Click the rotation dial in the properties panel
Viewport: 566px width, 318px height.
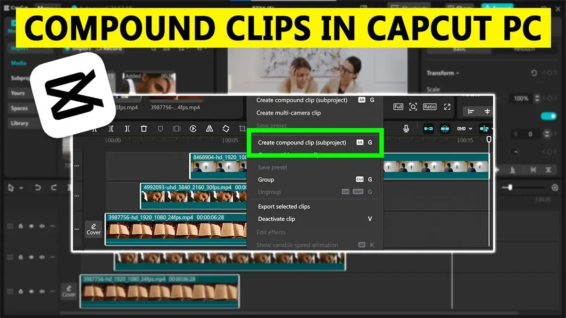(x=514, y=152)
